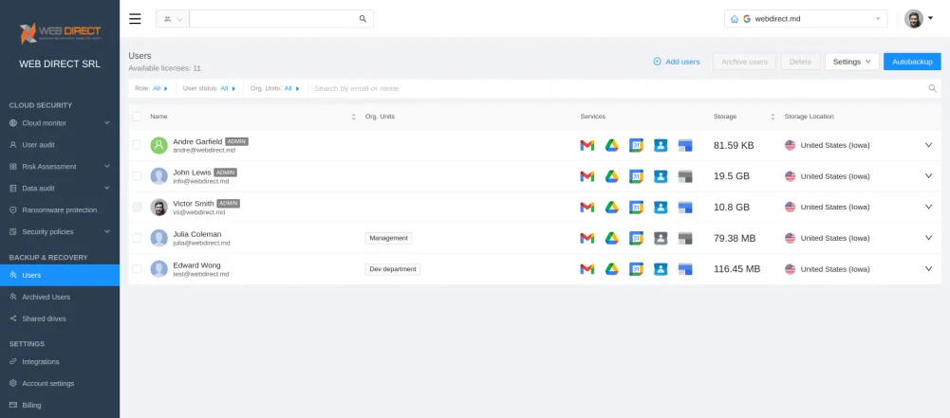
Task: Expand the row details for John Lewis
Action: coord(928,176)
